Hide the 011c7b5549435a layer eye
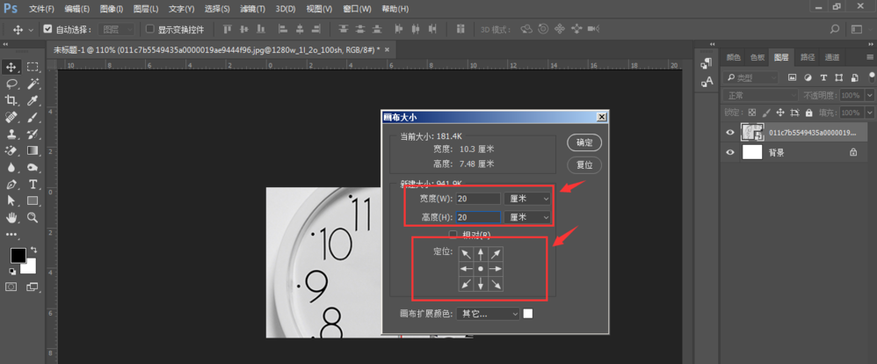The width and height of the screenshot is (877, 364). (x=729, y=133)
